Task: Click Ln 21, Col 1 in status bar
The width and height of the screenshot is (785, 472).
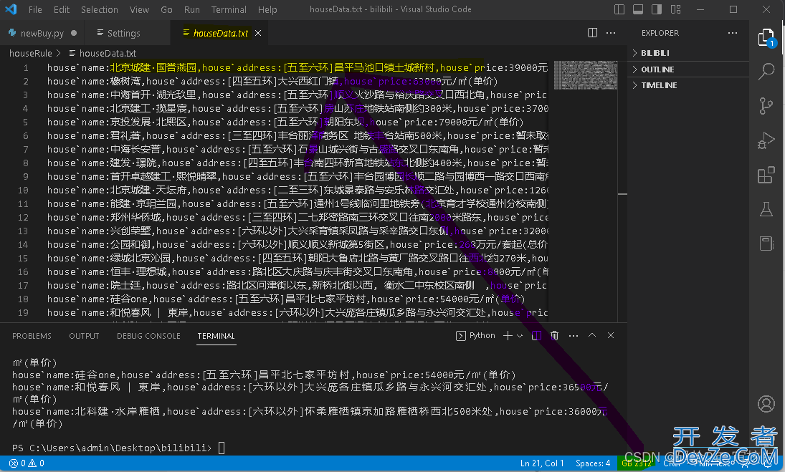Action: [542, 463]
